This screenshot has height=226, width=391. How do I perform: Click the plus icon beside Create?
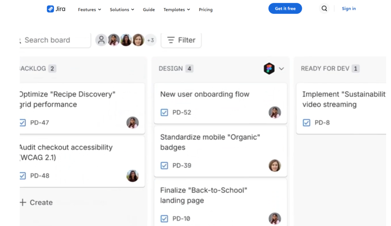(23, 202)
